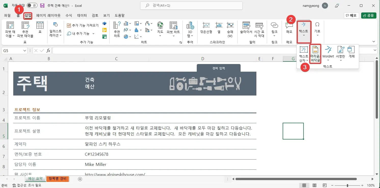Click the zoom slider in status bar
The width and height of the screenshot is (380, 188).
point(347,185)
